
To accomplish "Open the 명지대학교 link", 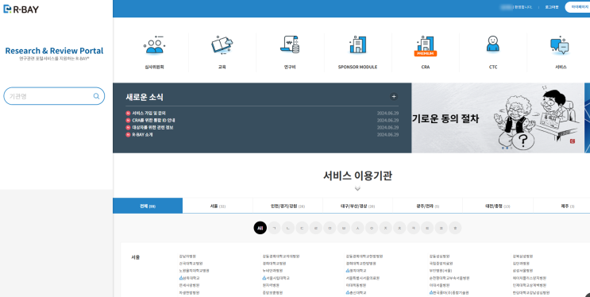I will point(356,271).
